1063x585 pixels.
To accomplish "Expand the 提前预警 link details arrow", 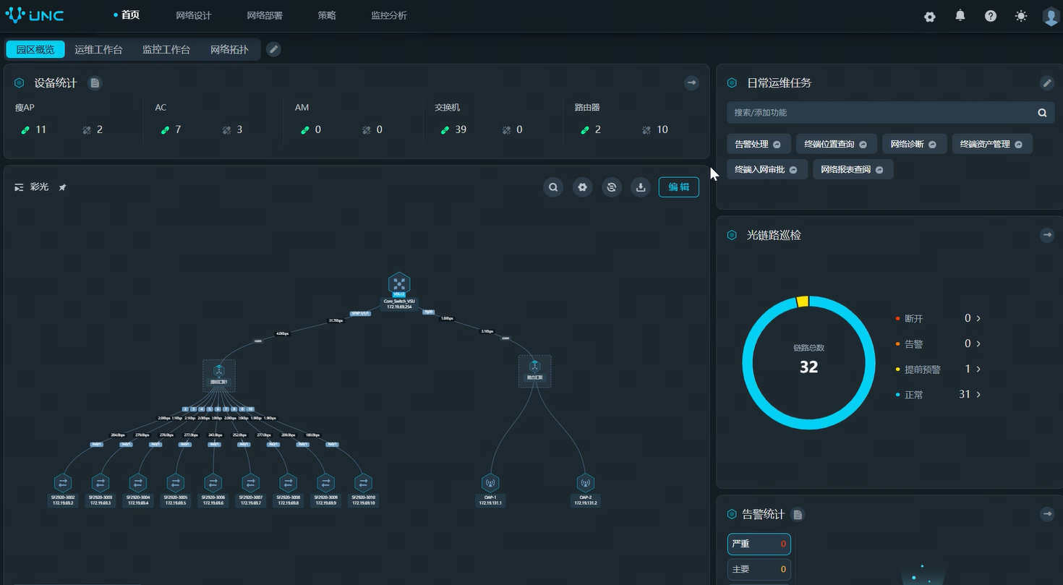I will (978, 369).
